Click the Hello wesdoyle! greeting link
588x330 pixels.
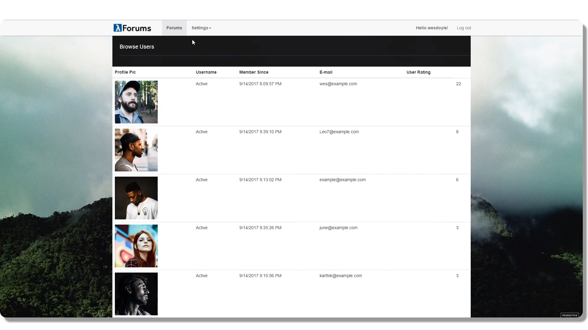432,28
